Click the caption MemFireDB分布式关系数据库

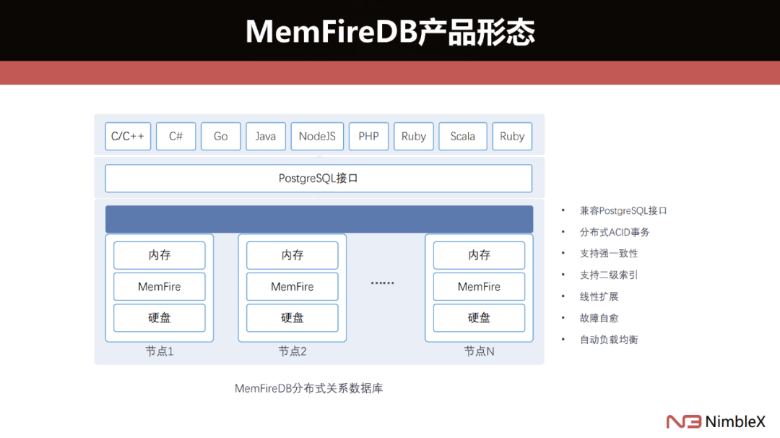[x=308, y=388]
